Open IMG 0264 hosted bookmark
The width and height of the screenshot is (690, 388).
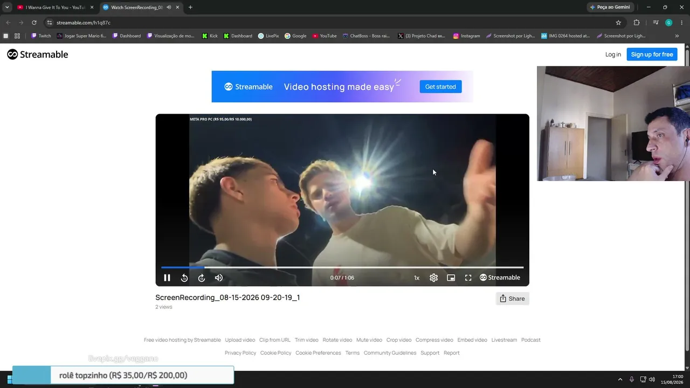coord(565,36)
